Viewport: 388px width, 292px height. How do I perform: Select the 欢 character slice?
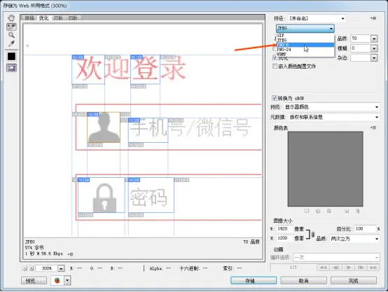[x=88, y=69]
